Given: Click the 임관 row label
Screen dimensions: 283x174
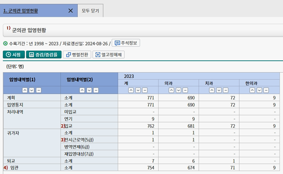Looking at the screenshot, I should point(14,168).
